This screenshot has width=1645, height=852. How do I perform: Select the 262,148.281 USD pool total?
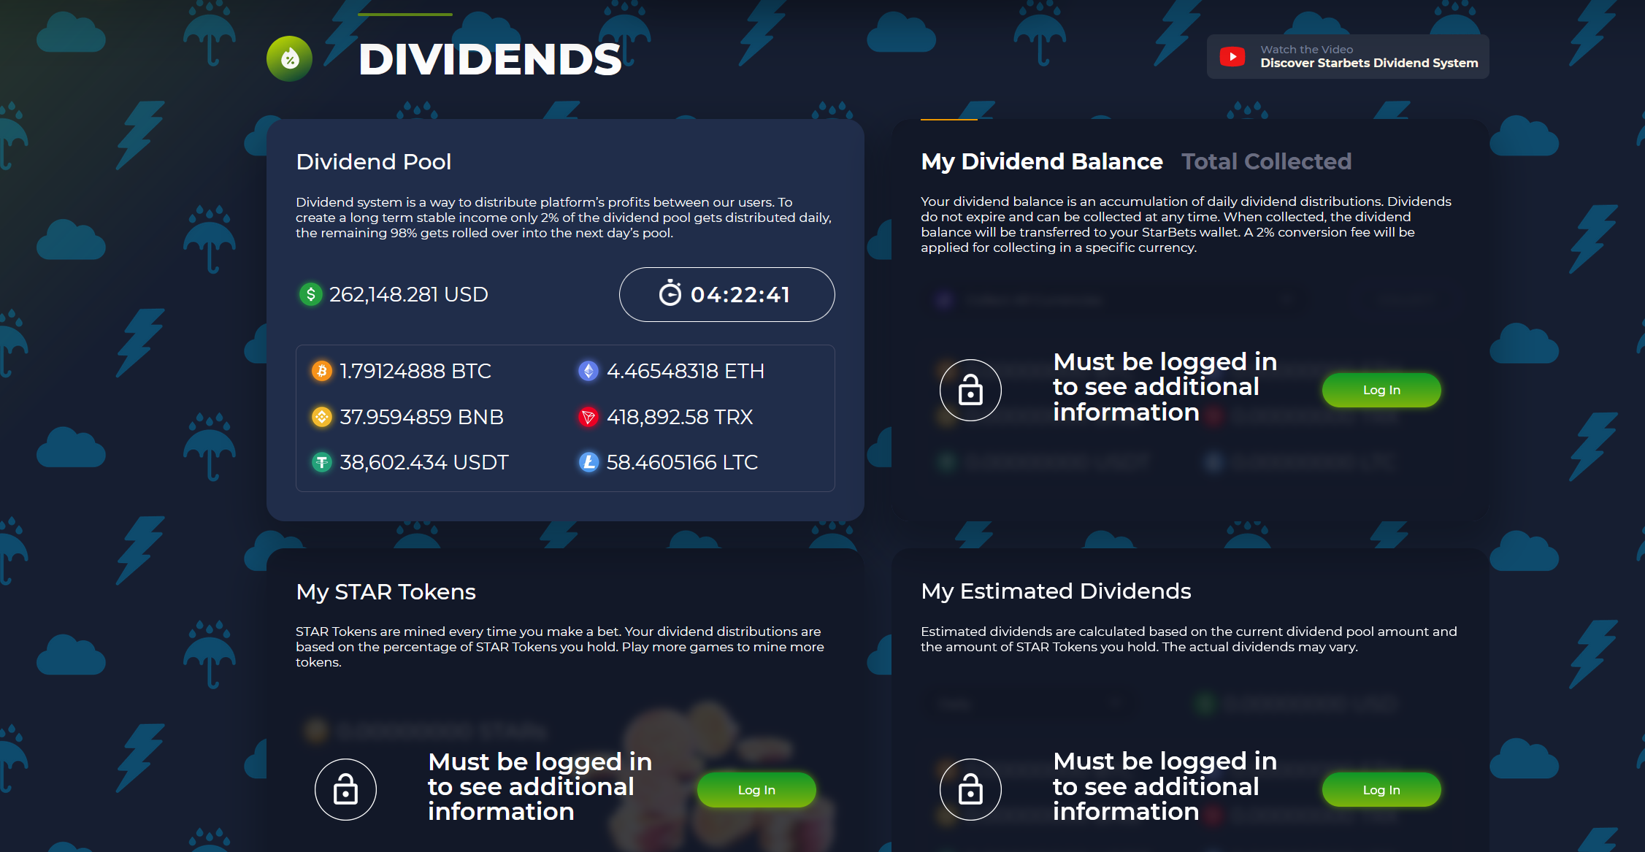coord(409,294)
